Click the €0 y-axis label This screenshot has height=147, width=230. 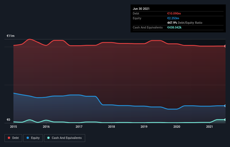(x=8, y=120)
